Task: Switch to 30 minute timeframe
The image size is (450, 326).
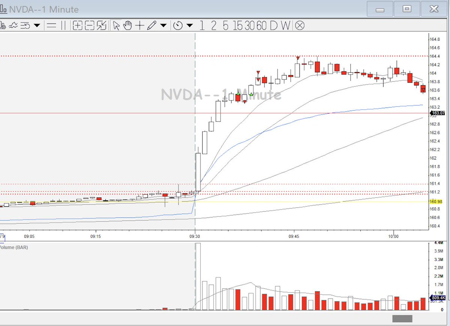Action: (x=249, y=26)
